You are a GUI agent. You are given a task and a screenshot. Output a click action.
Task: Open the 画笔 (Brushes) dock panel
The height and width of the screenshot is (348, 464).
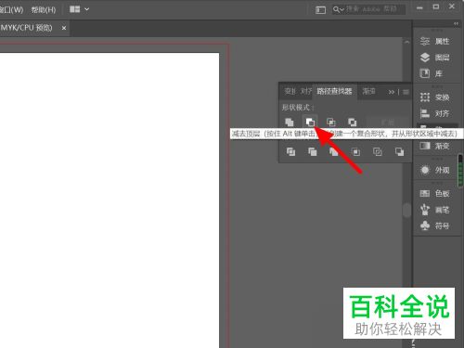tap(435, 210)
